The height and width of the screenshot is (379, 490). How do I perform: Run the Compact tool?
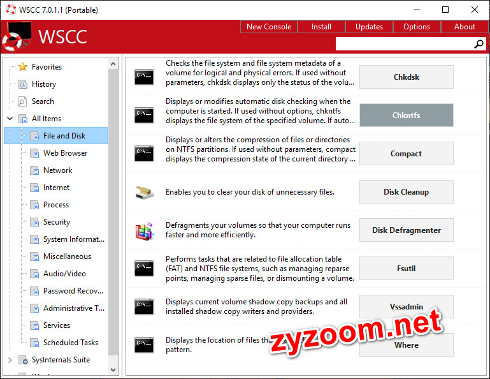point(407,153)
